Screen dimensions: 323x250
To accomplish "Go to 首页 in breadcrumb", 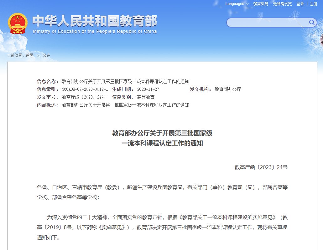I will [x=29, y=55].
